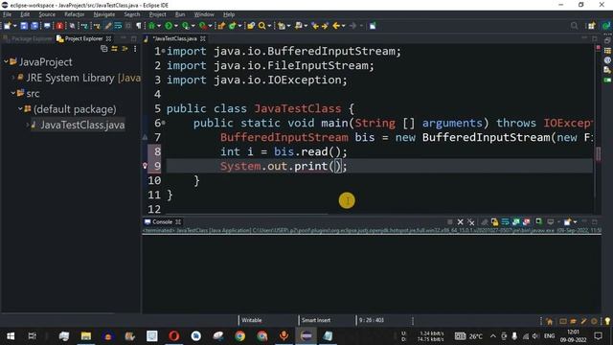Open dropdown arrow beside New toolbar button
This screenshot has height=345, width=613.
click(x=15, y=26)
